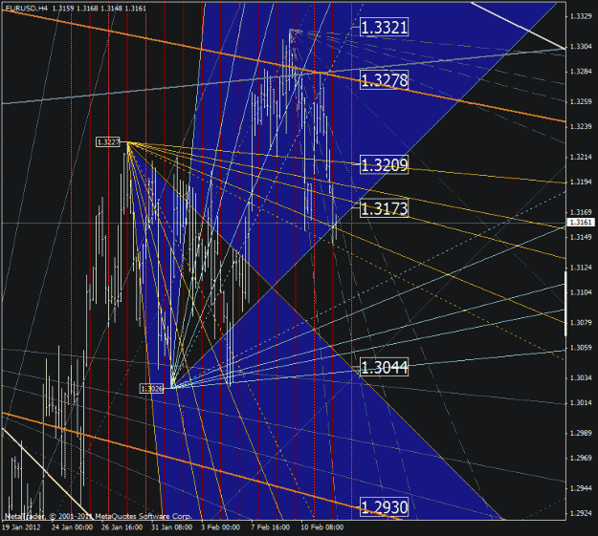
Task: Click the 31 Jan 08:00 time label
Action: tap(171, 527)
